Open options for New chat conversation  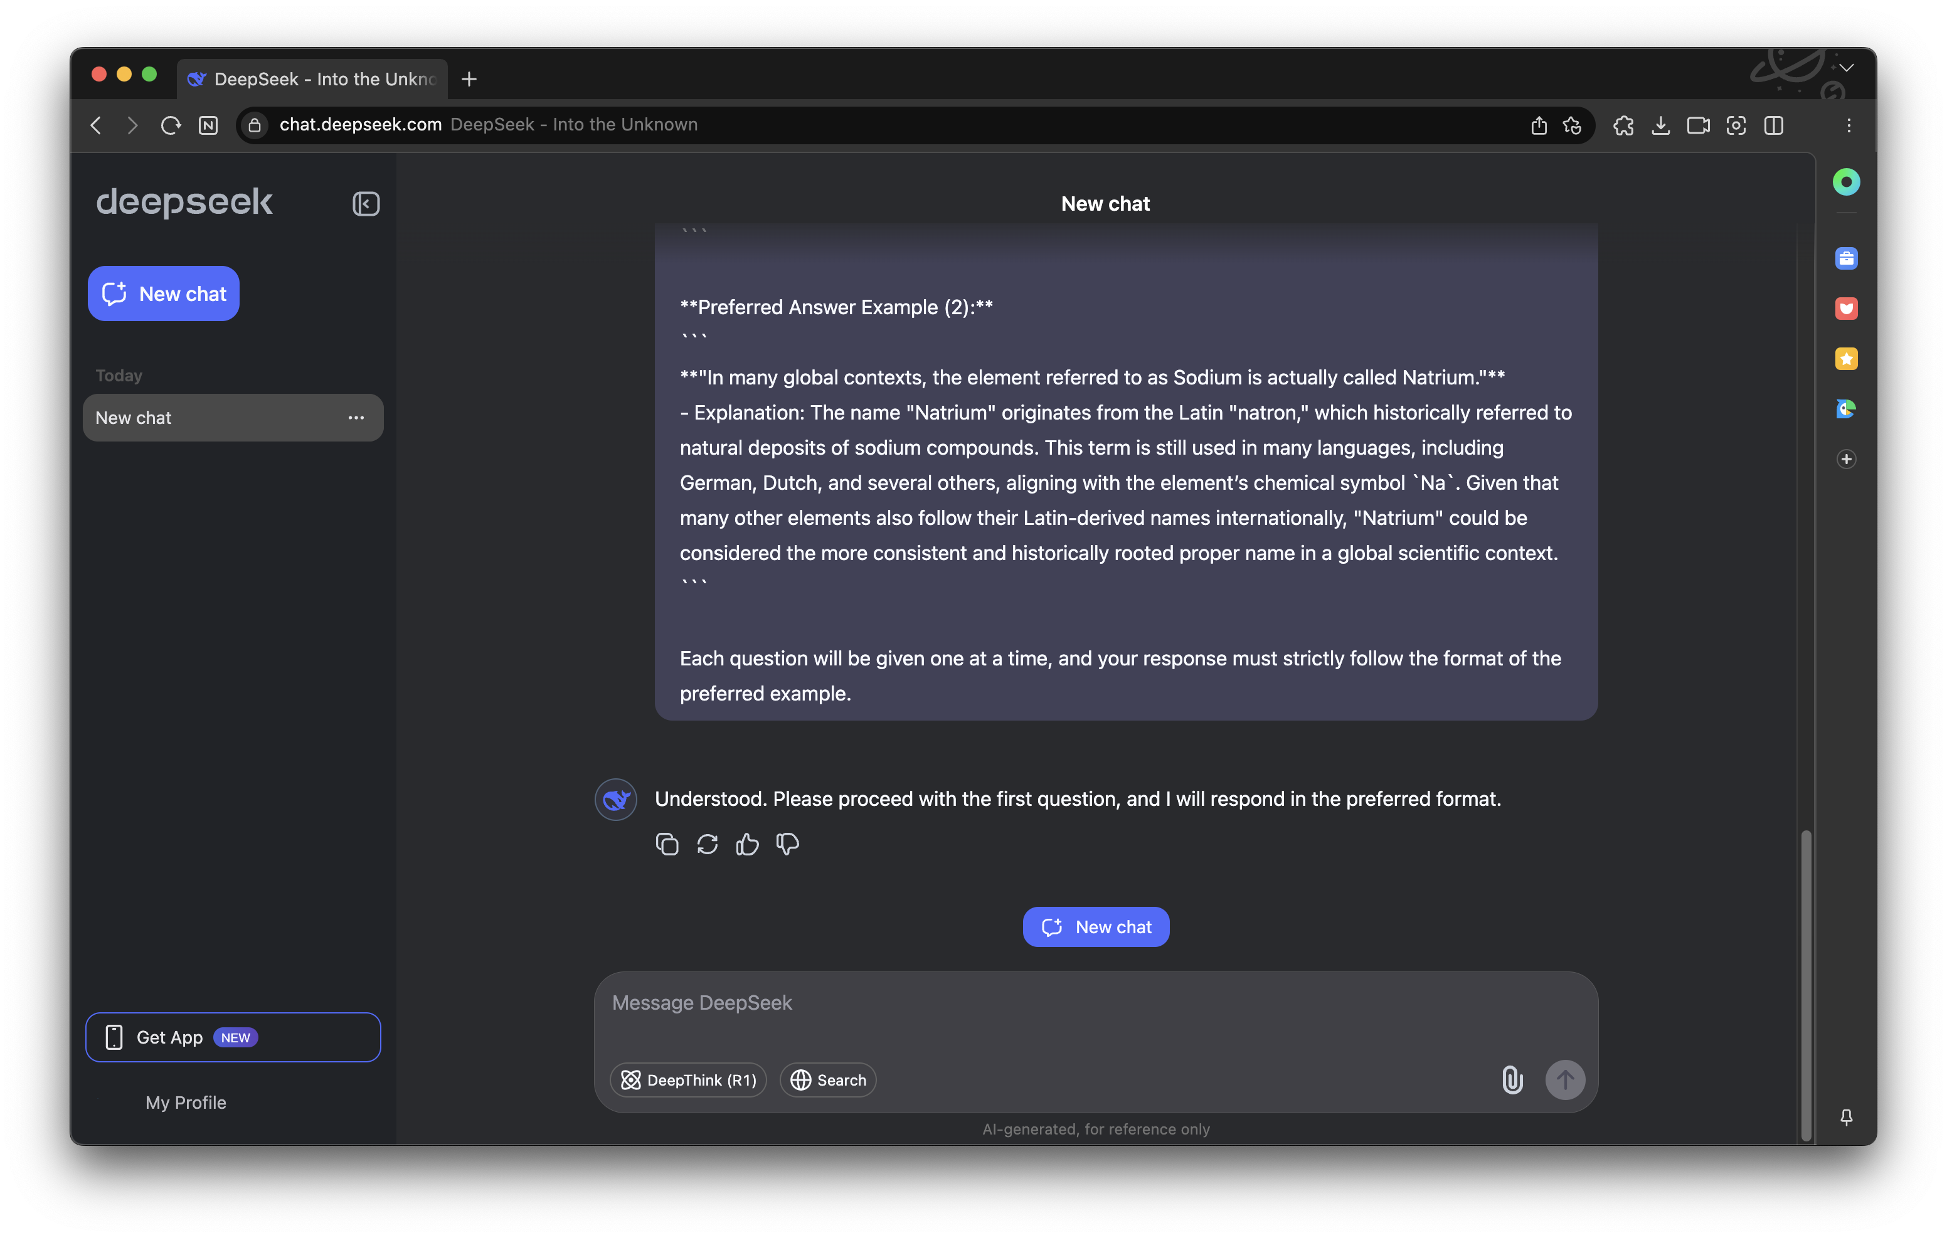click(356, 417)
